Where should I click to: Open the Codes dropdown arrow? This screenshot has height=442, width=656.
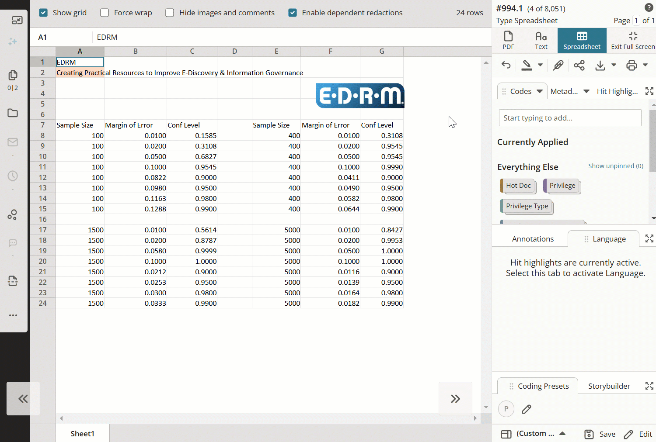539,91
